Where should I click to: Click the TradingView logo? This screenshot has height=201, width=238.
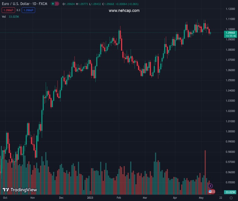point(19,190)
